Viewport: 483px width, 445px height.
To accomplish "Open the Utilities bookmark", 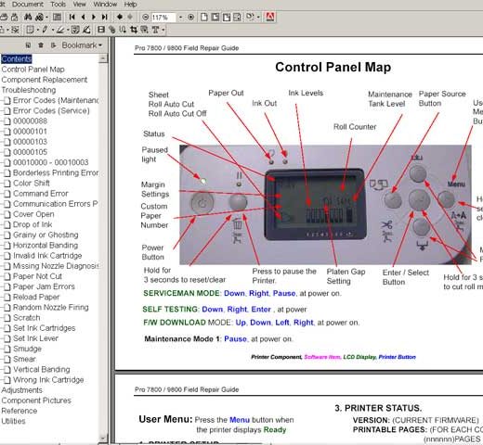I will coord(13,421).
